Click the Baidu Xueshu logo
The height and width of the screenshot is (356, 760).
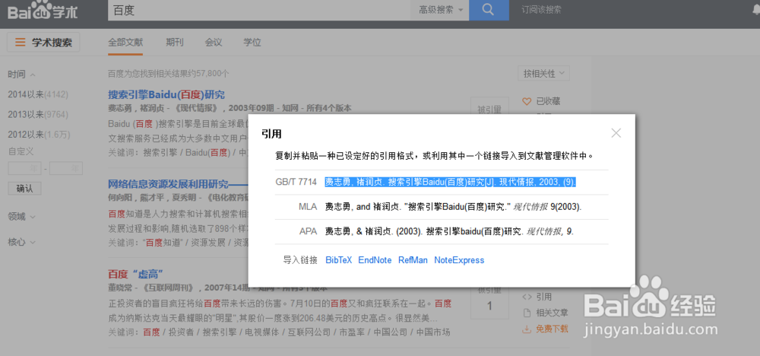[42, 11]
